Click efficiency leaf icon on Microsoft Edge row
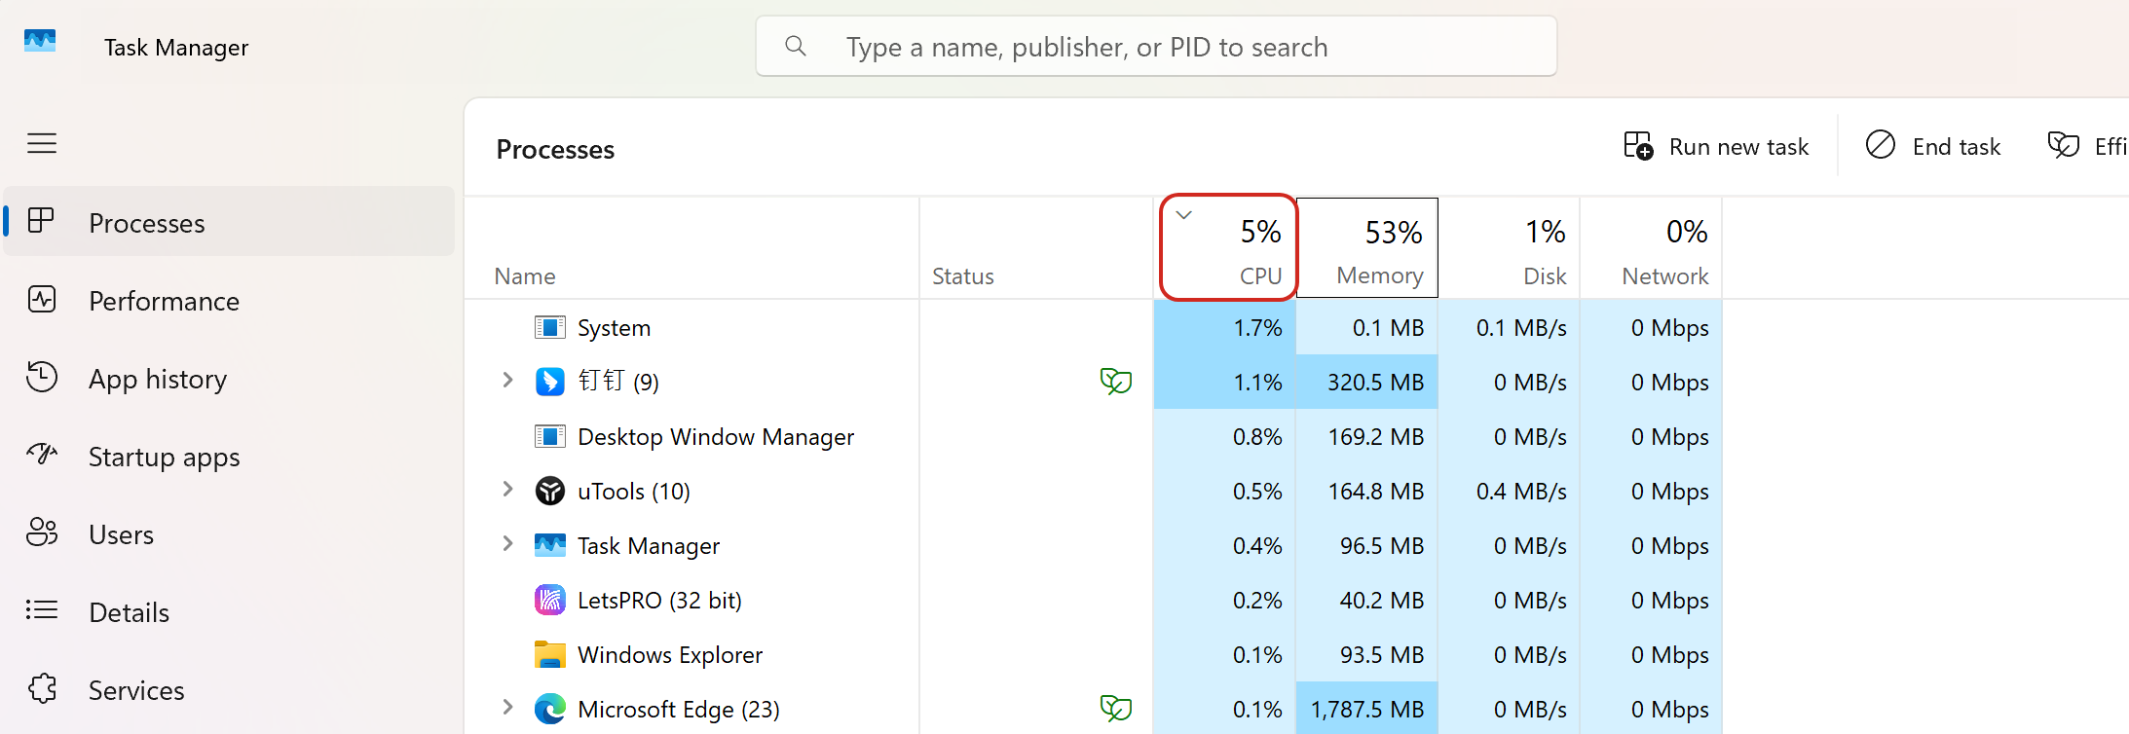This screenshot has width=2129, height=734. pos(1115,709)
